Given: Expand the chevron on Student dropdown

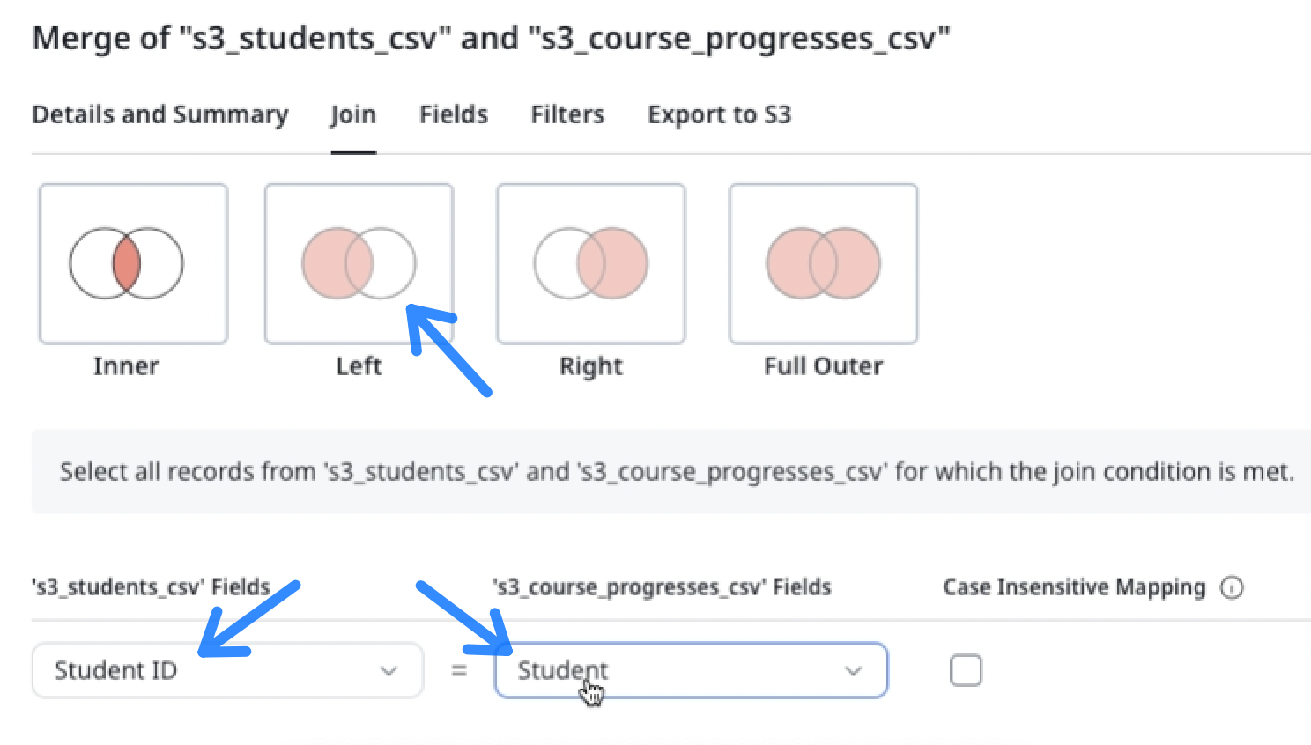Looking at the screenshot, I should pyautogui.click(x=853, y=671).
